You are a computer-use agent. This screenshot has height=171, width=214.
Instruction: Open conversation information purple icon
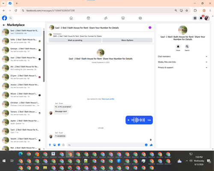(150, 28)
